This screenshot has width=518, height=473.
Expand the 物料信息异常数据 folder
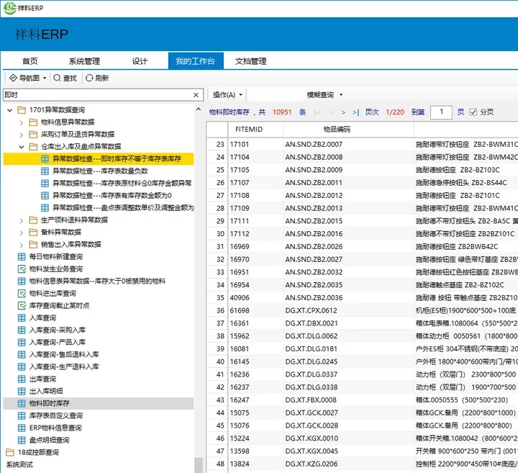22,122
